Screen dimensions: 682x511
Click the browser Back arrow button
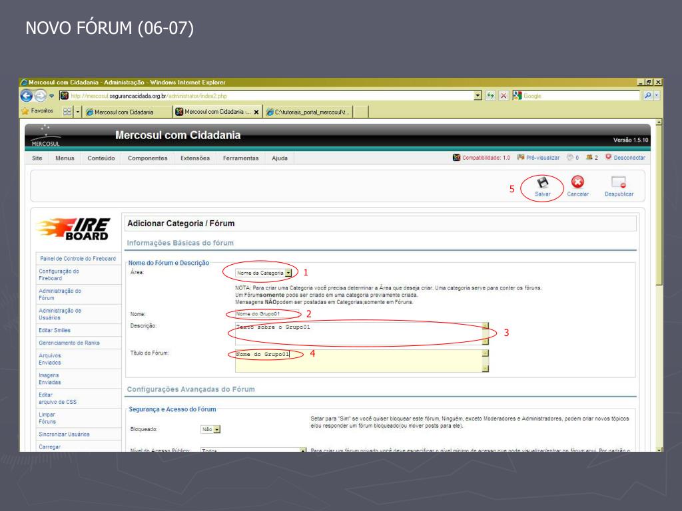coord(27,96)
